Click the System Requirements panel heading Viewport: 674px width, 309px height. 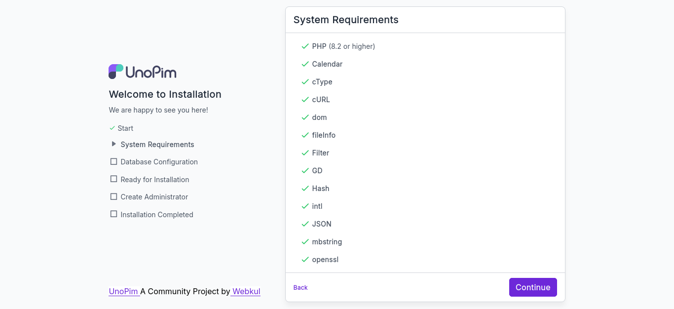pyautogui.click(x=346, y=20)
